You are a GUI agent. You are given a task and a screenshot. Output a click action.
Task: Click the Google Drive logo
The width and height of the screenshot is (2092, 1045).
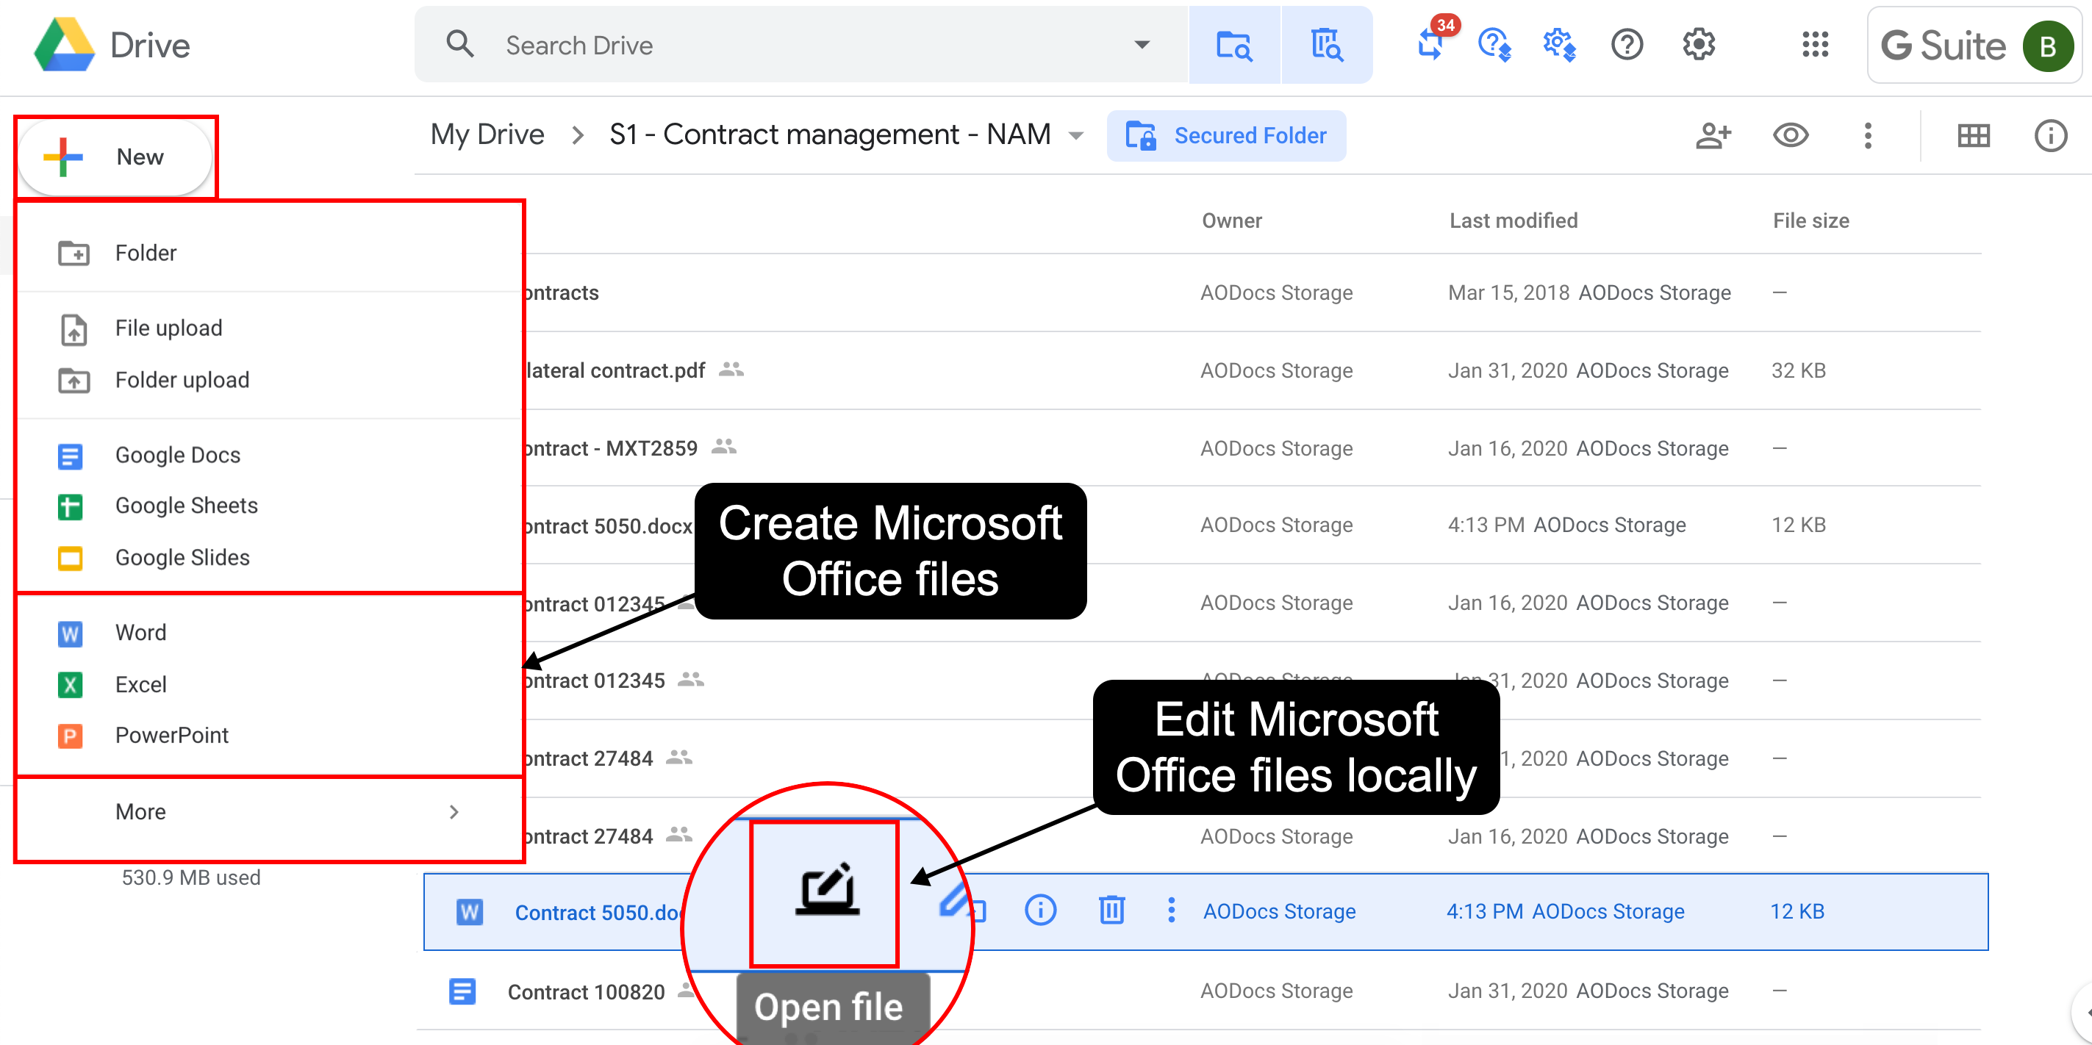click(x=65, y=45)
